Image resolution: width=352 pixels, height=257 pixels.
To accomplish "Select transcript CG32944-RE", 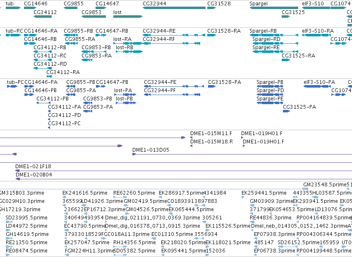I will [x=159, y=31].
